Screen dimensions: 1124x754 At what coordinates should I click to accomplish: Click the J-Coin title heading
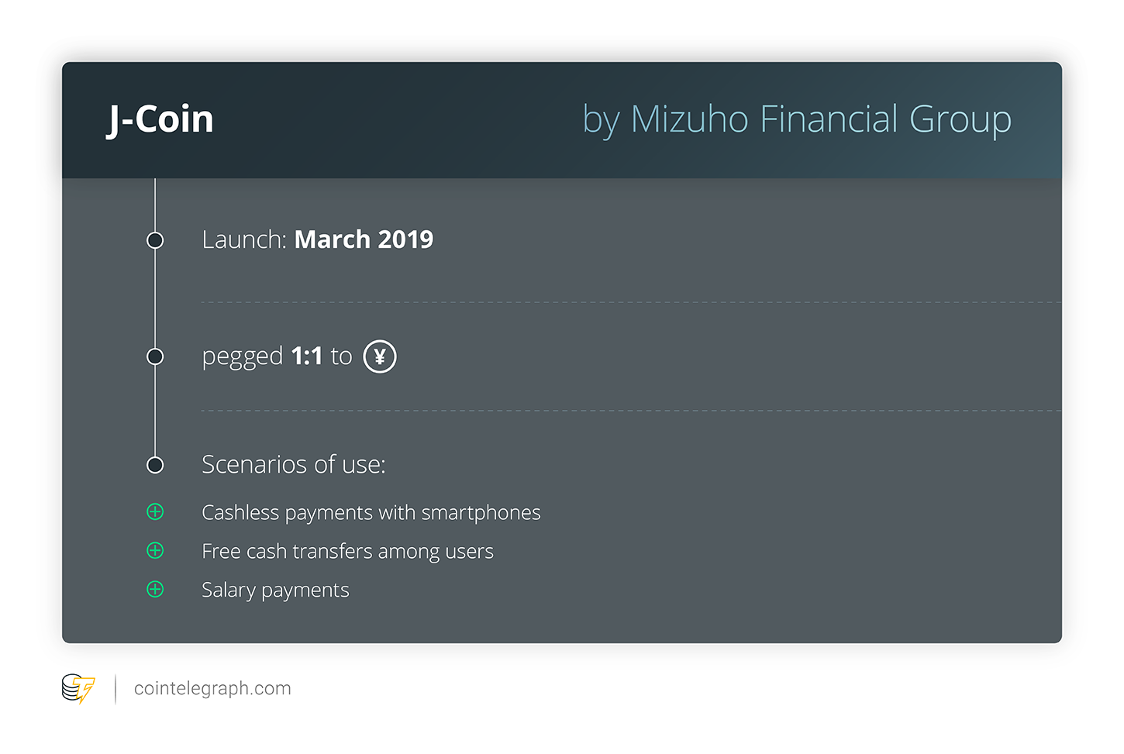(160, 119)
